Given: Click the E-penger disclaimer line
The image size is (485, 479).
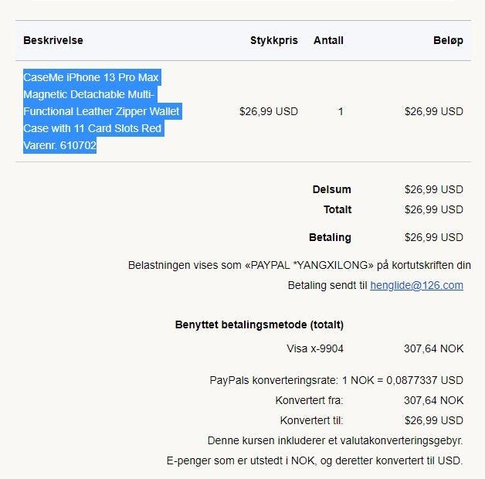Looking at the screenshot, I should click(x=314, y=460).
